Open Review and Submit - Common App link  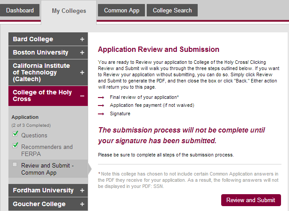click(x=47, y=169)
